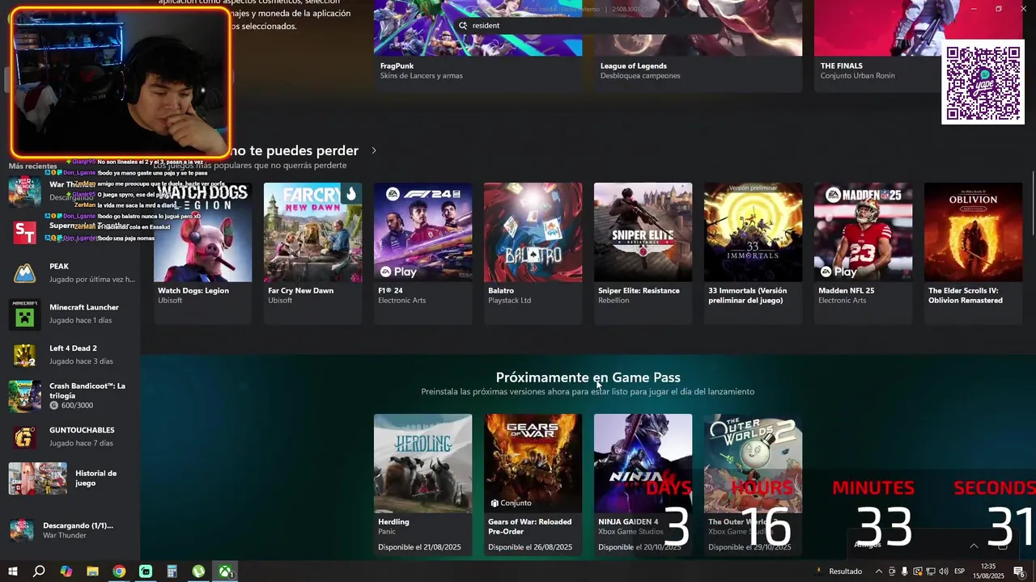Viewport: 1036px width, 582px height.
Task: Open the Far Cry New Dawn cover art
Action: 312,232
